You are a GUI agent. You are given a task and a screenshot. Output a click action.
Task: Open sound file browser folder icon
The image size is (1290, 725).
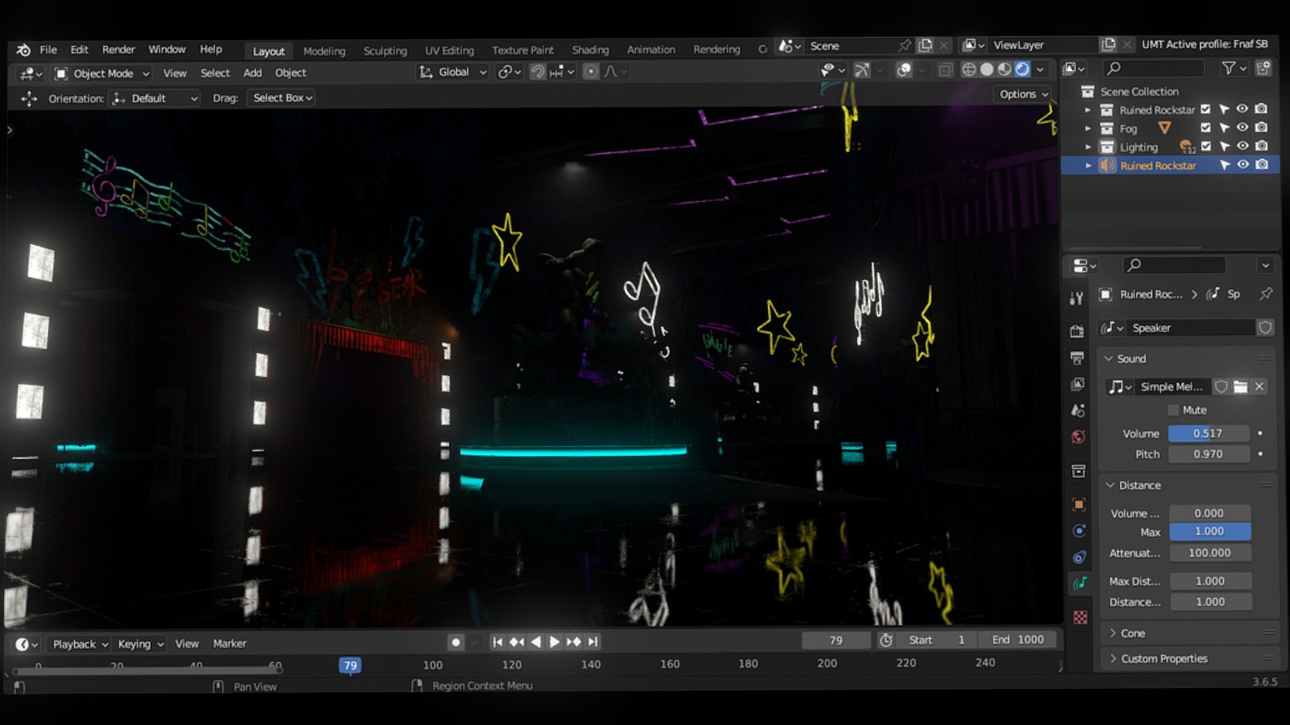[x=1240, y=387]
